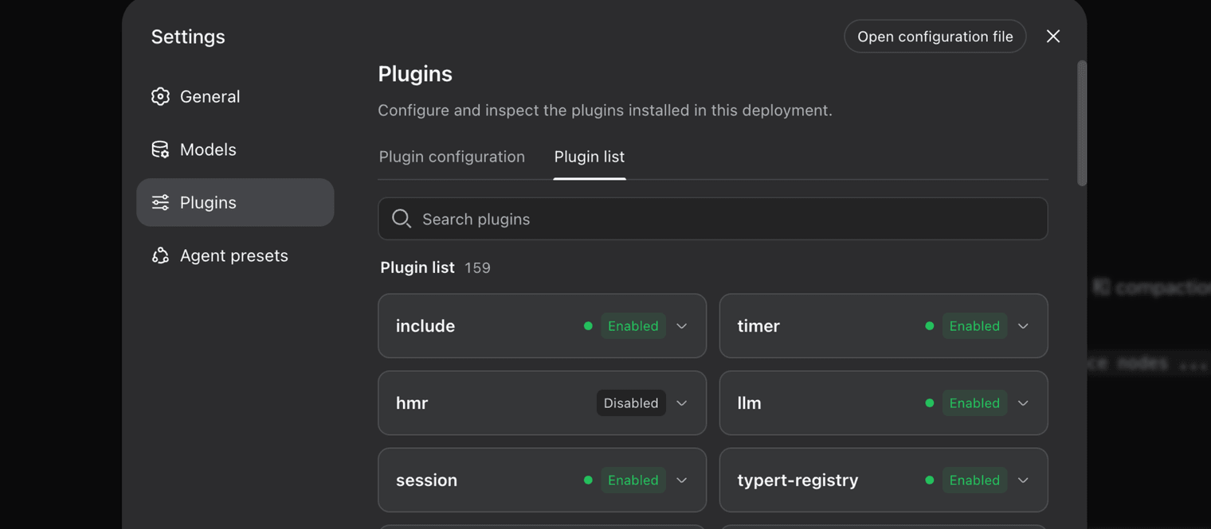Viewport: 1211px width, 529px height.
Task: Click the search magnifier icon
Action: point(402,219)
